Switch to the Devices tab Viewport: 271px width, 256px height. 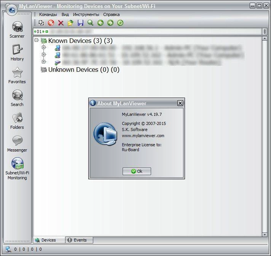click(49, 240)
